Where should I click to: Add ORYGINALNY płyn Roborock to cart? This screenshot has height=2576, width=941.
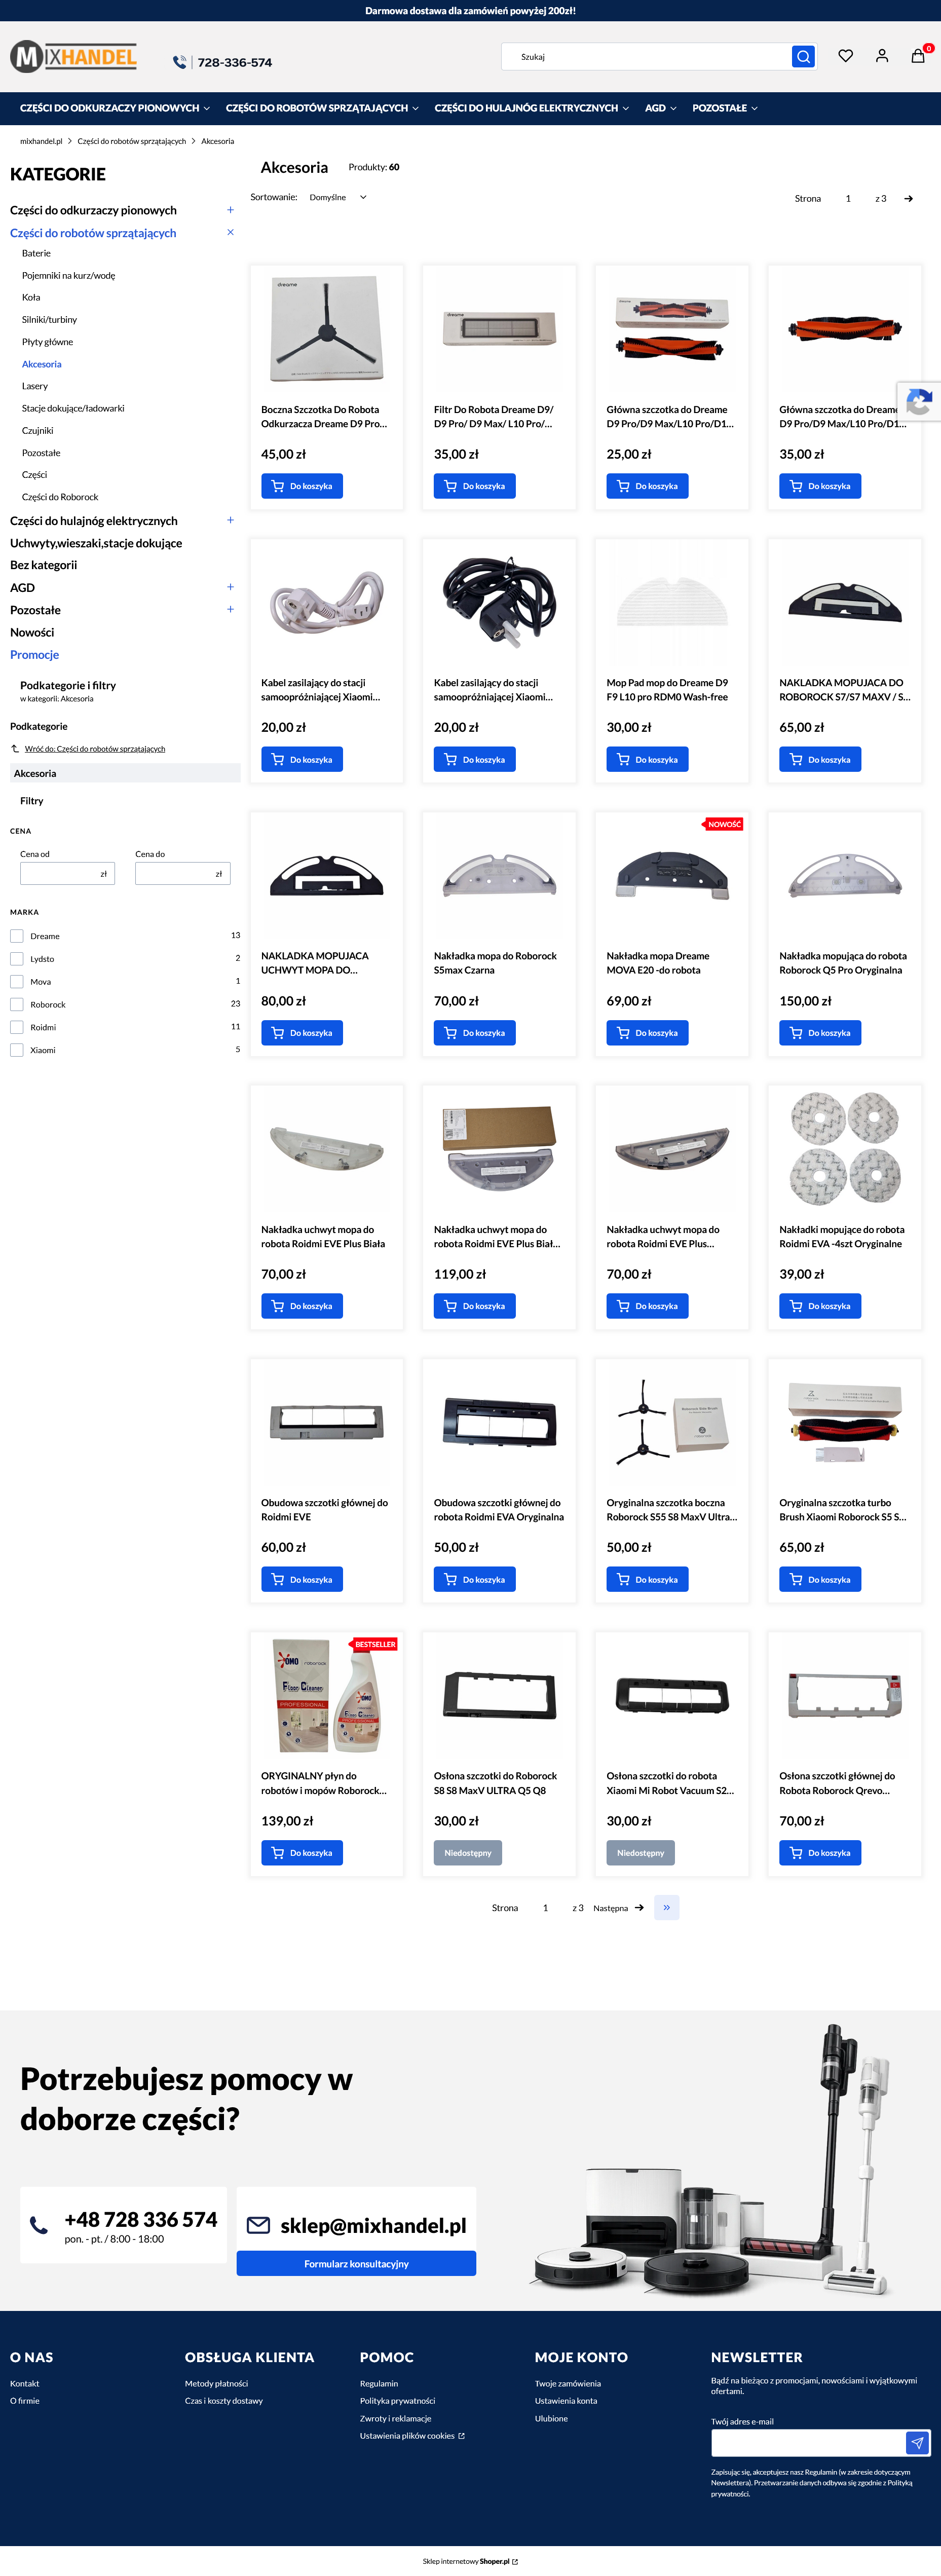302,1853
